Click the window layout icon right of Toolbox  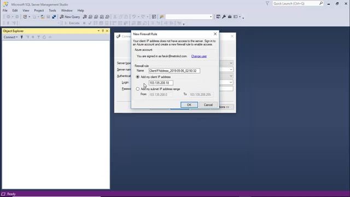(x=236, y=17)
